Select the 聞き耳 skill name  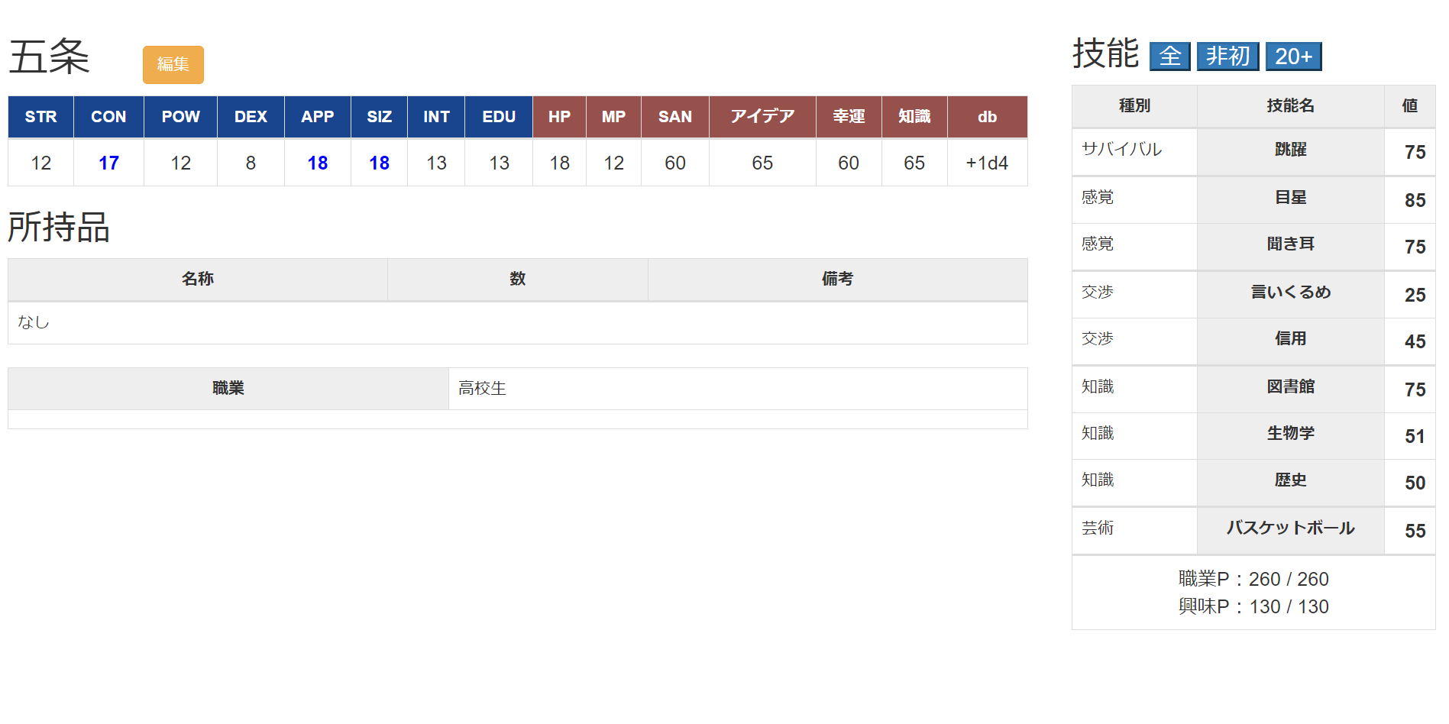(1290, 244)
